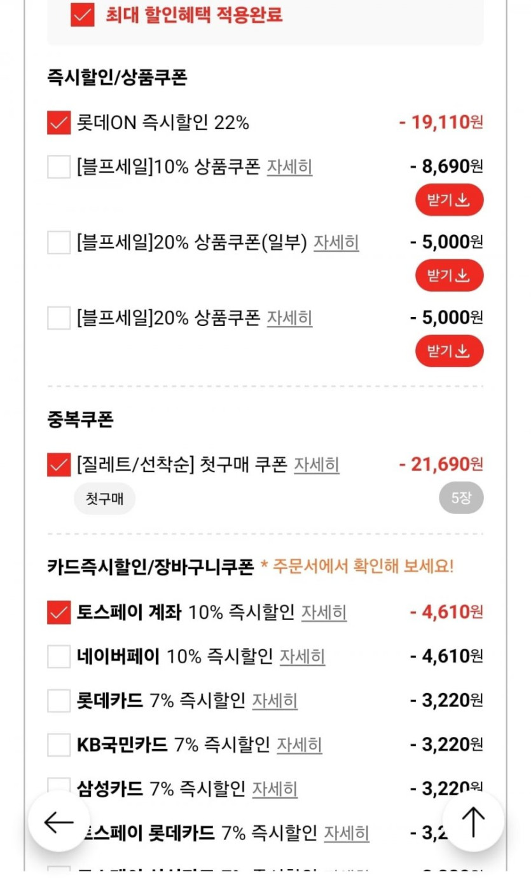Tap the back arrow floating button
The width and height of the screenshot is (531, 878).
point(59,822)
